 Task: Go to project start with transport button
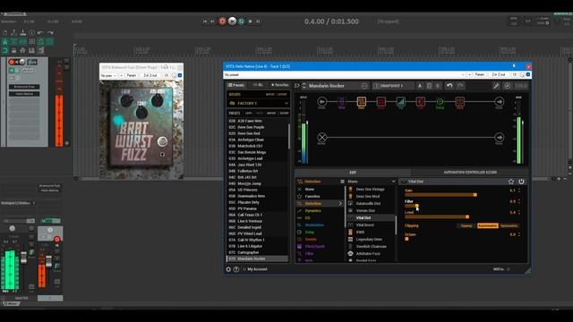(x=205, y=21)
